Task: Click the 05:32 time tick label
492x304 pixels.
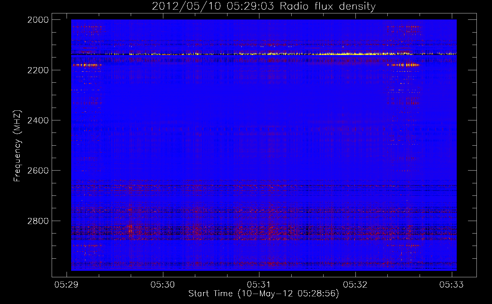Action: 355,285
